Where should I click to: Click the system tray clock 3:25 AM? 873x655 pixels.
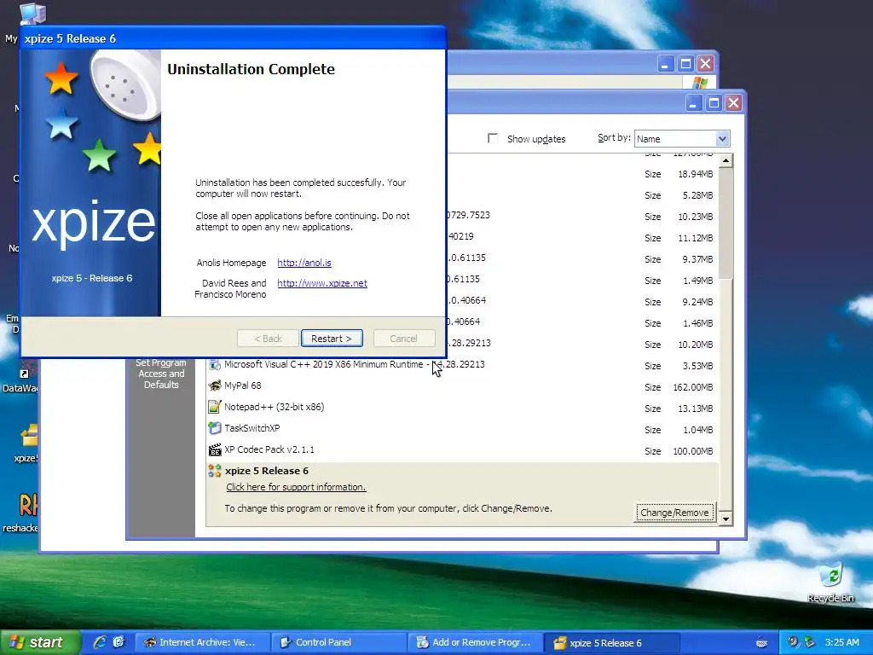pos(841,642)
